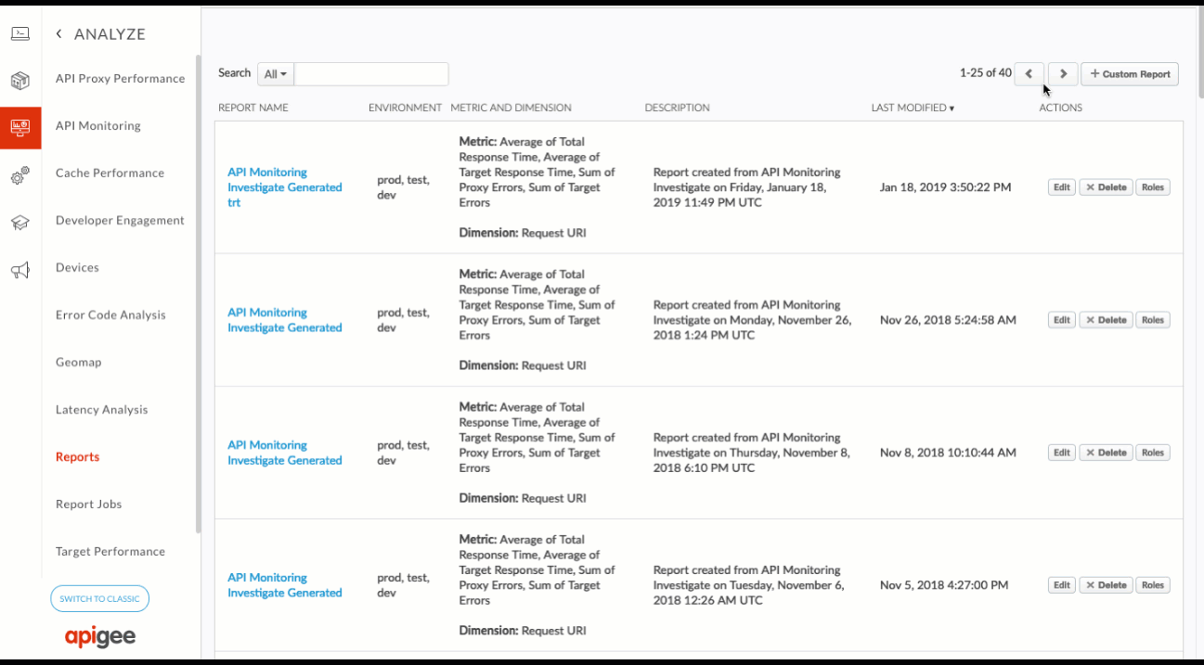Screen dimensions: 1204x665
Task: Open the Admin gears icon in left rail
Action: pos(20,175)
